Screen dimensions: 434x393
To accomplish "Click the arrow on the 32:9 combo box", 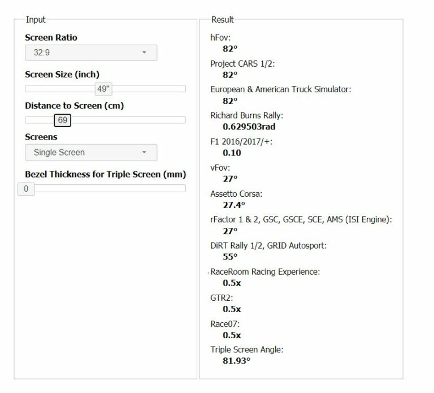I will pos(144,53).
